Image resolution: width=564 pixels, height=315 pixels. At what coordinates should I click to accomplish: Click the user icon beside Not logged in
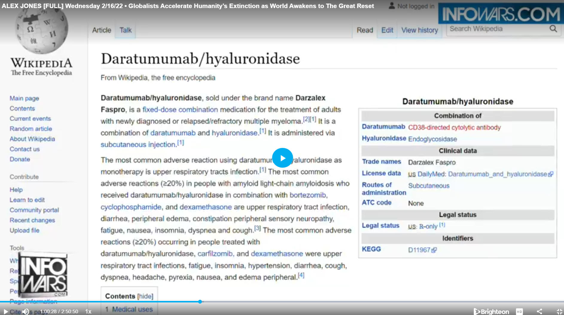(392, 6)
